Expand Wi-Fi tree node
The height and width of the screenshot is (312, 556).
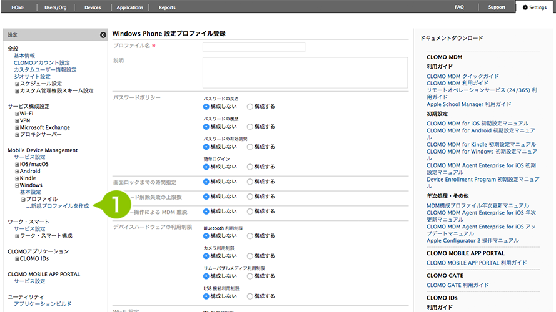17,114
